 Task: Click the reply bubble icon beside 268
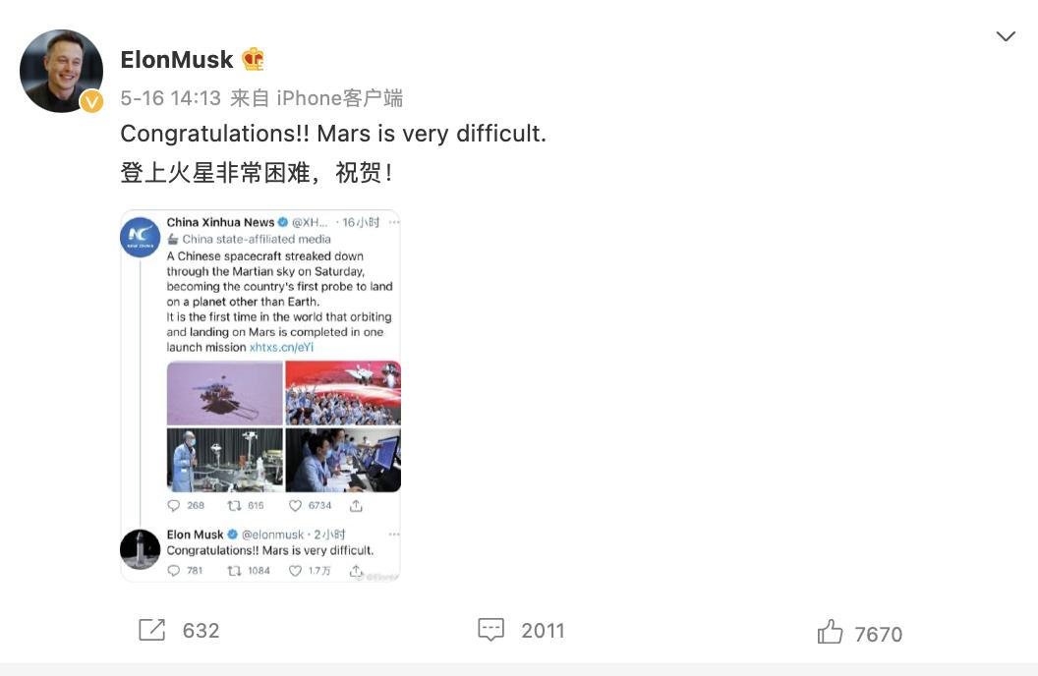pyautogui.click(x=174, y=506)
